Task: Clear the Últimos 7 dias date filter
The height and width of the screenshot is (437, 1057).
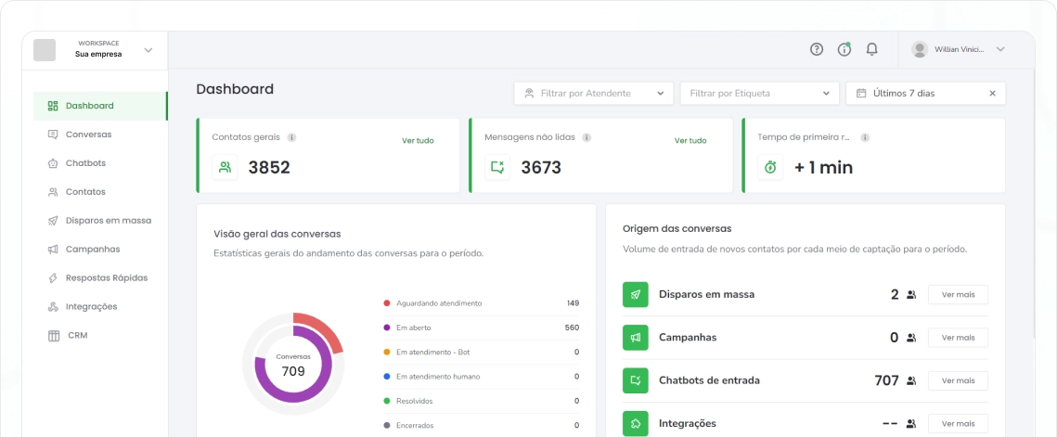Action: tap(992, 93)
